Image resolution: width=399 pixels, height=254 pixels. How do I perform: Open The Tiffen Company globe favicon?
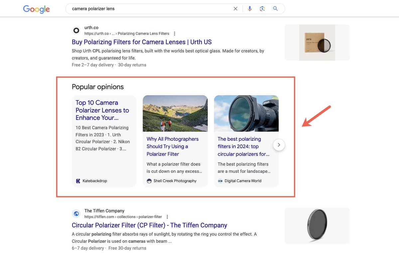pos(76,214)
